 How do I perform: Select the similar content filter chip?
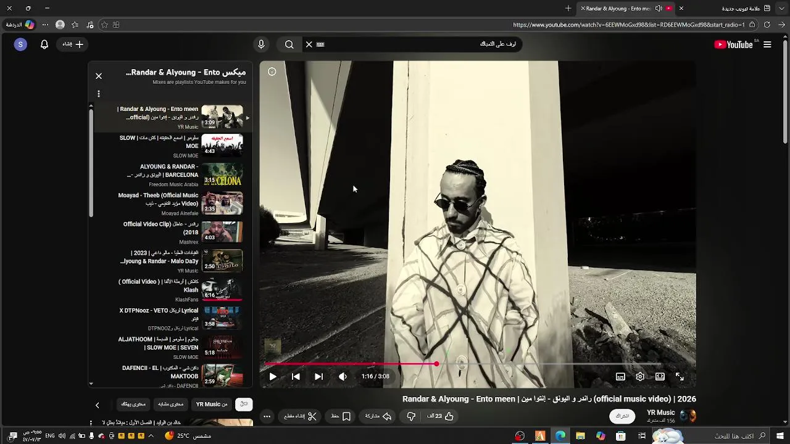(x=171, y=405)
